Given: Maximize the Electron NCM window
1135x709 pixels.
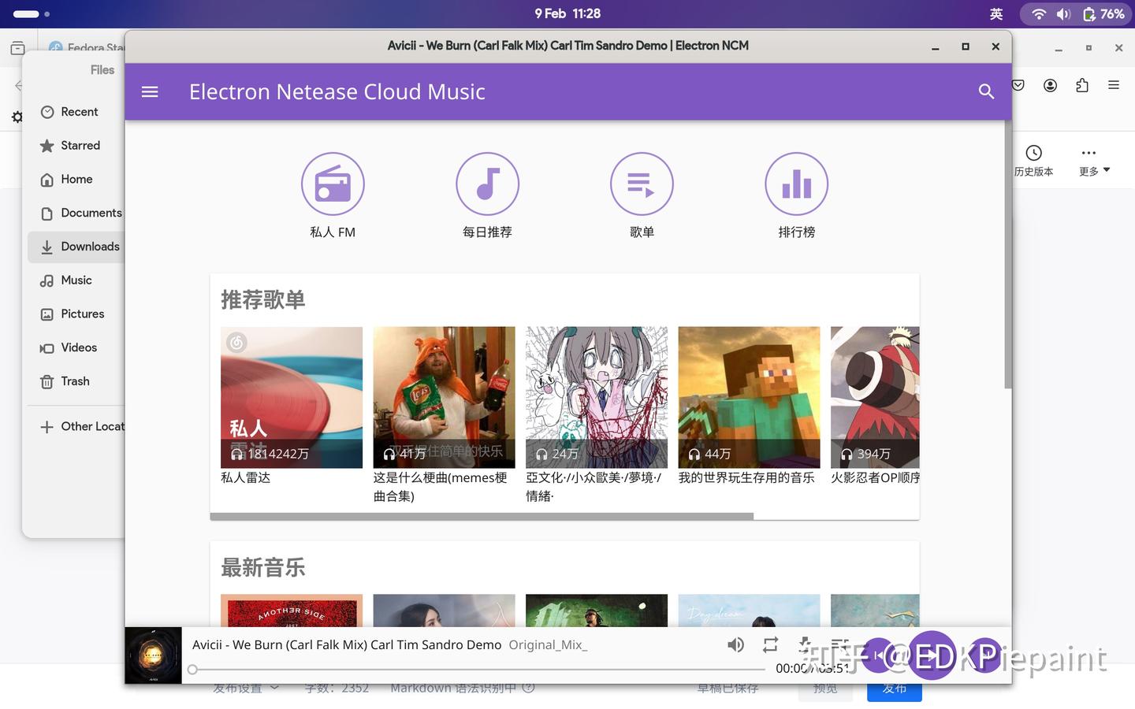Looking at the screenshot, I should click(966, 46).
